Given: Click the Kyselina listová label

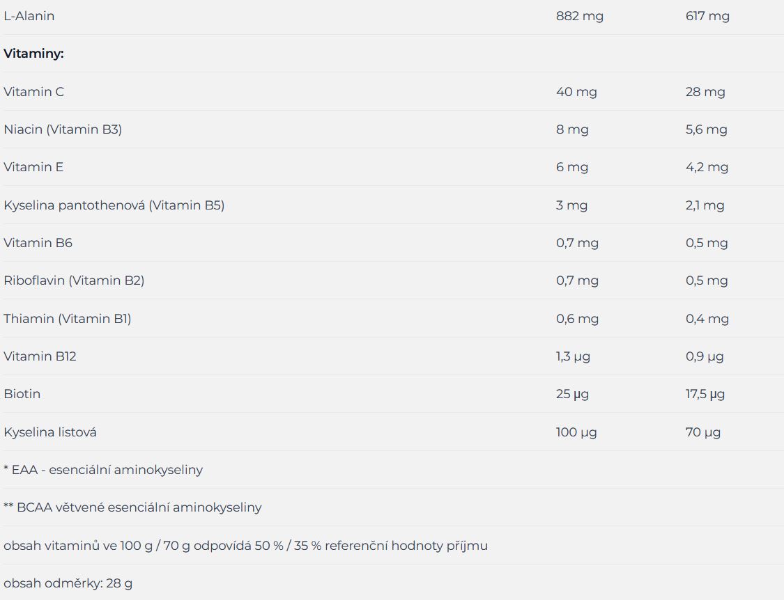Looking at the screenshot, I should 50,432.
